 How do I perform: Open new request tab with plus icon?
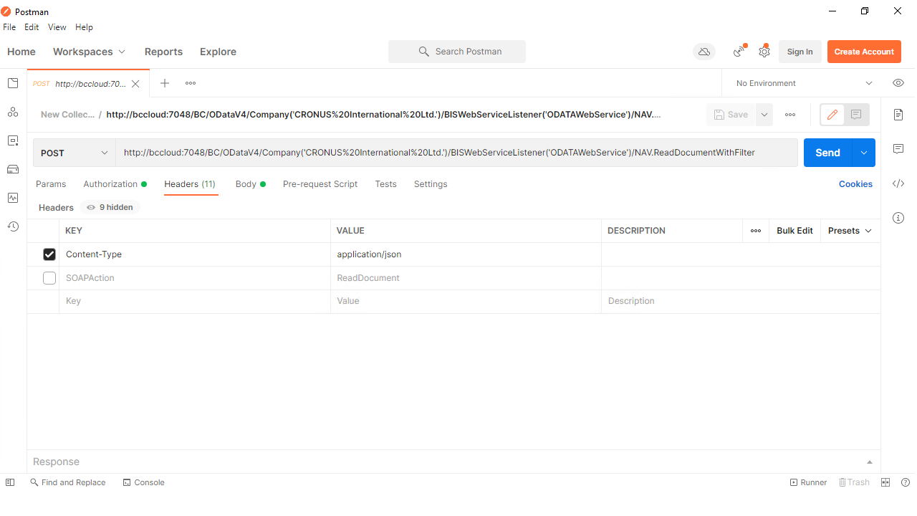click(x=165, y=83)
